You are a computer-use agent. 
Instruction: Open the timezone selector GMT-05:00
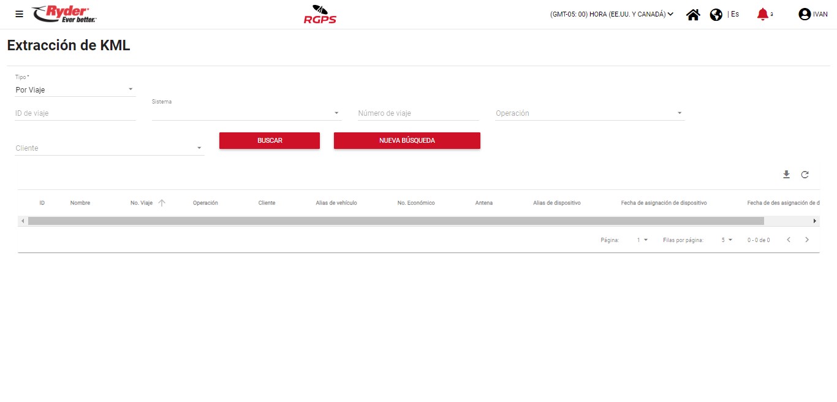(612, 14)
